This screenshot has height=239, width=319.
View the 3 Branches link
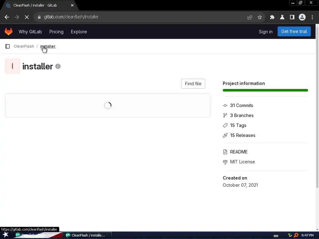(x=242, y=115)
